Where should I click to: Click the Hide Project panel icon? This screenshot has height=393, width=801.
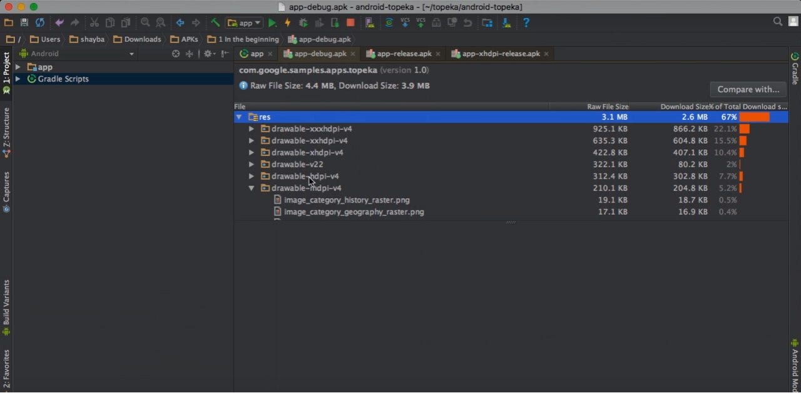point(225,54)
